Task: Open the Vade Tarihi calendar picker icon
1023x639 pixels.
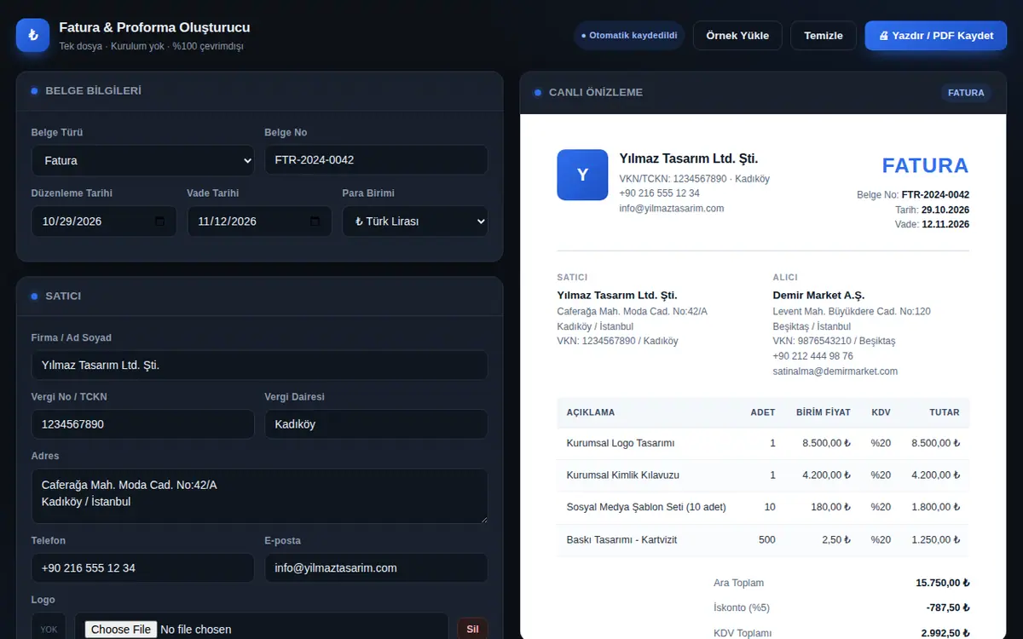Action: pos(315,222)
